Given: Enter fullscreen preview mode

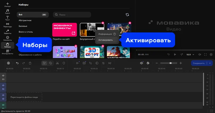Looking at the screenshot, I should [x=205, y=55].
